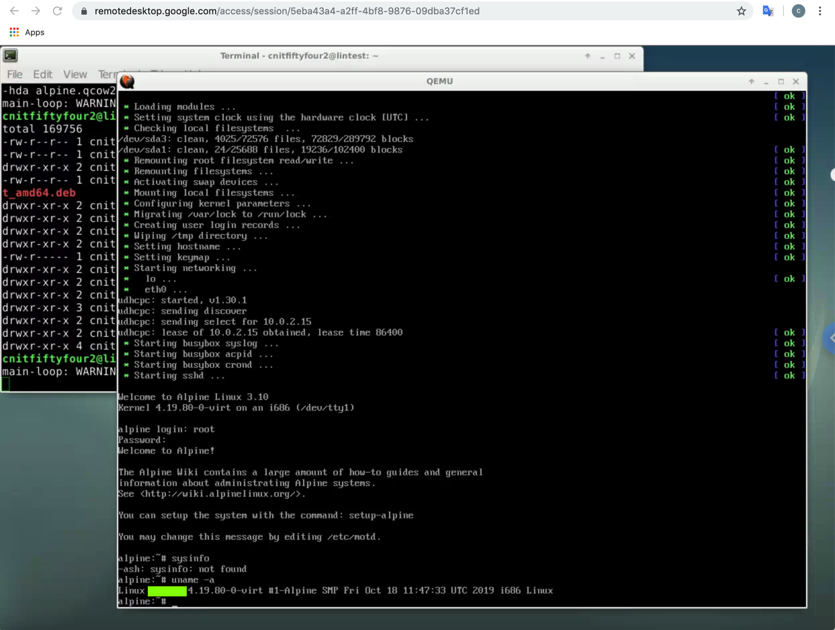Click the QEMU window logo icon
Viewport: 835px width, 630px height.
127,81
